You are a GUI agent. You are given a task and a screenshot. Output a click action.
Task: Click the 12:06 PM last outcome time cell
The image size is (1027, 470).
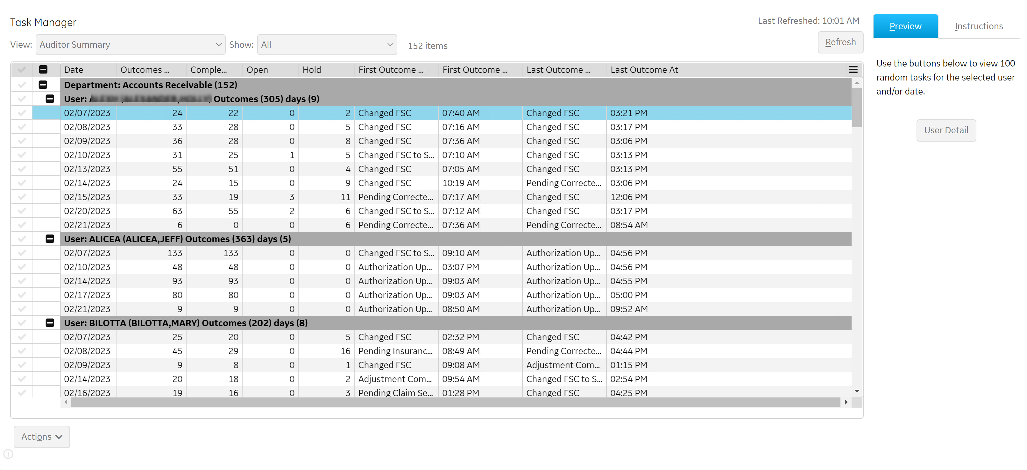pos(729,197)
